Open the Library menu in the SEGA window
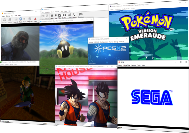This screenshot has width=189, height=133. (x=120, y=66)
